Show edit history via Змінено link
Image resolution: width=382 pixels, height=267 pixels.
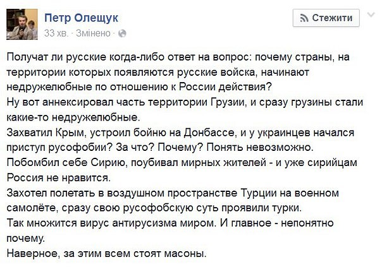(x=94, y=32)
